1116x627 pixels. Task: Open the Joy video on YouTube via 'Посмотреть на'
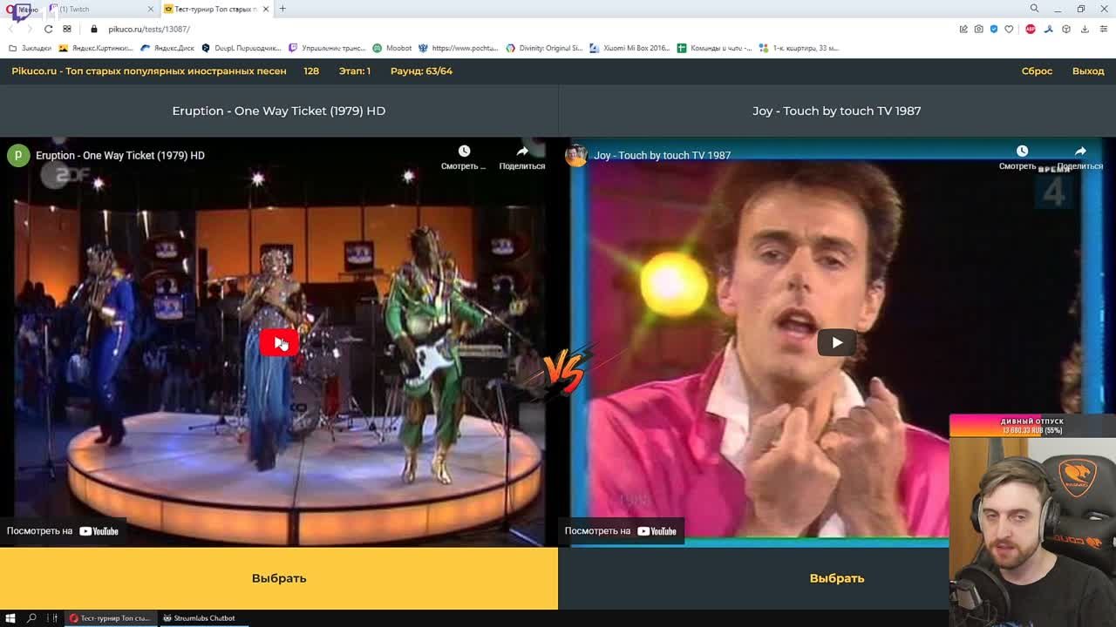(621, 531)
